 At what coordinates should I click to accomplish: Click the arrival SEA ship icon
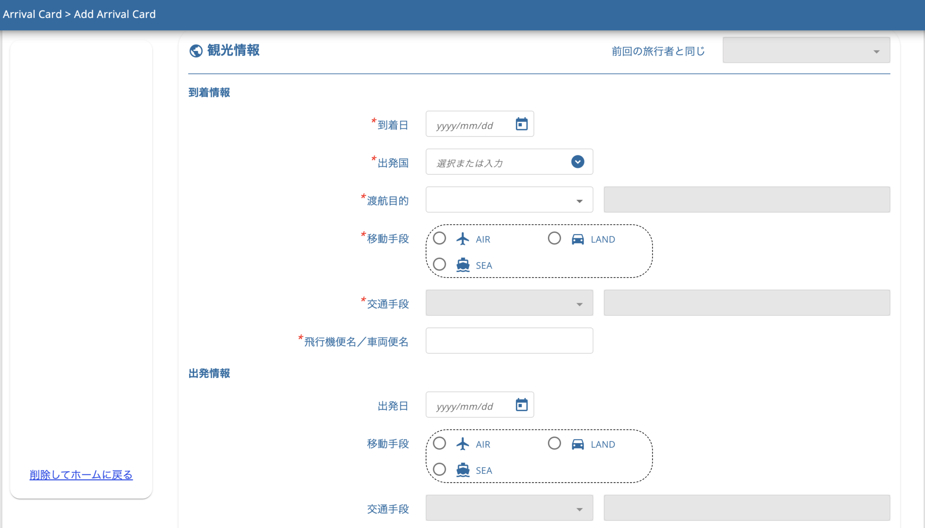click(x=462, y=265)
